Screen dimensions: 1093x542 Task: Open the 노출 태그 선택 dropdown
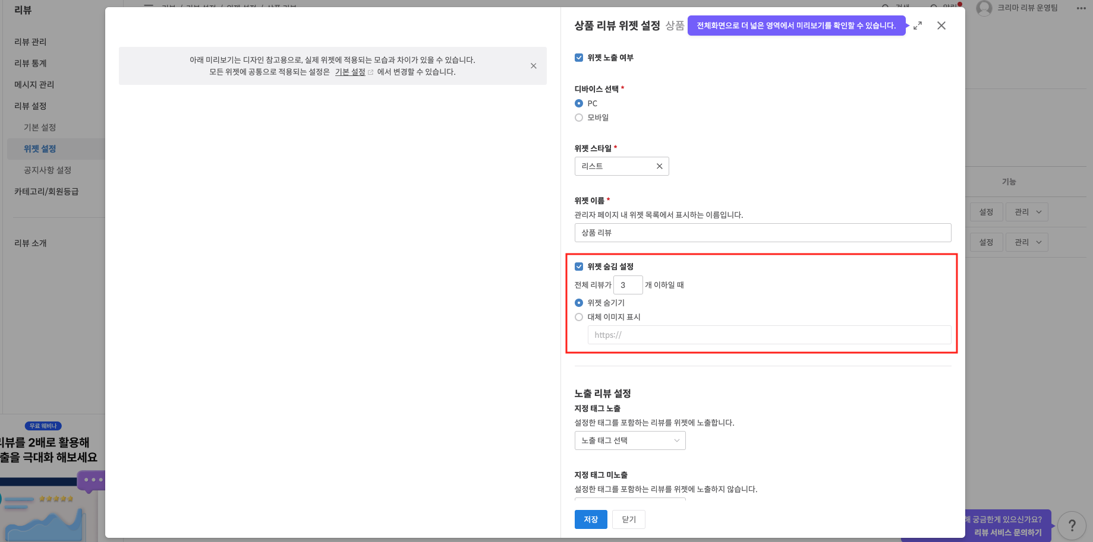click(x=630, y=440)
